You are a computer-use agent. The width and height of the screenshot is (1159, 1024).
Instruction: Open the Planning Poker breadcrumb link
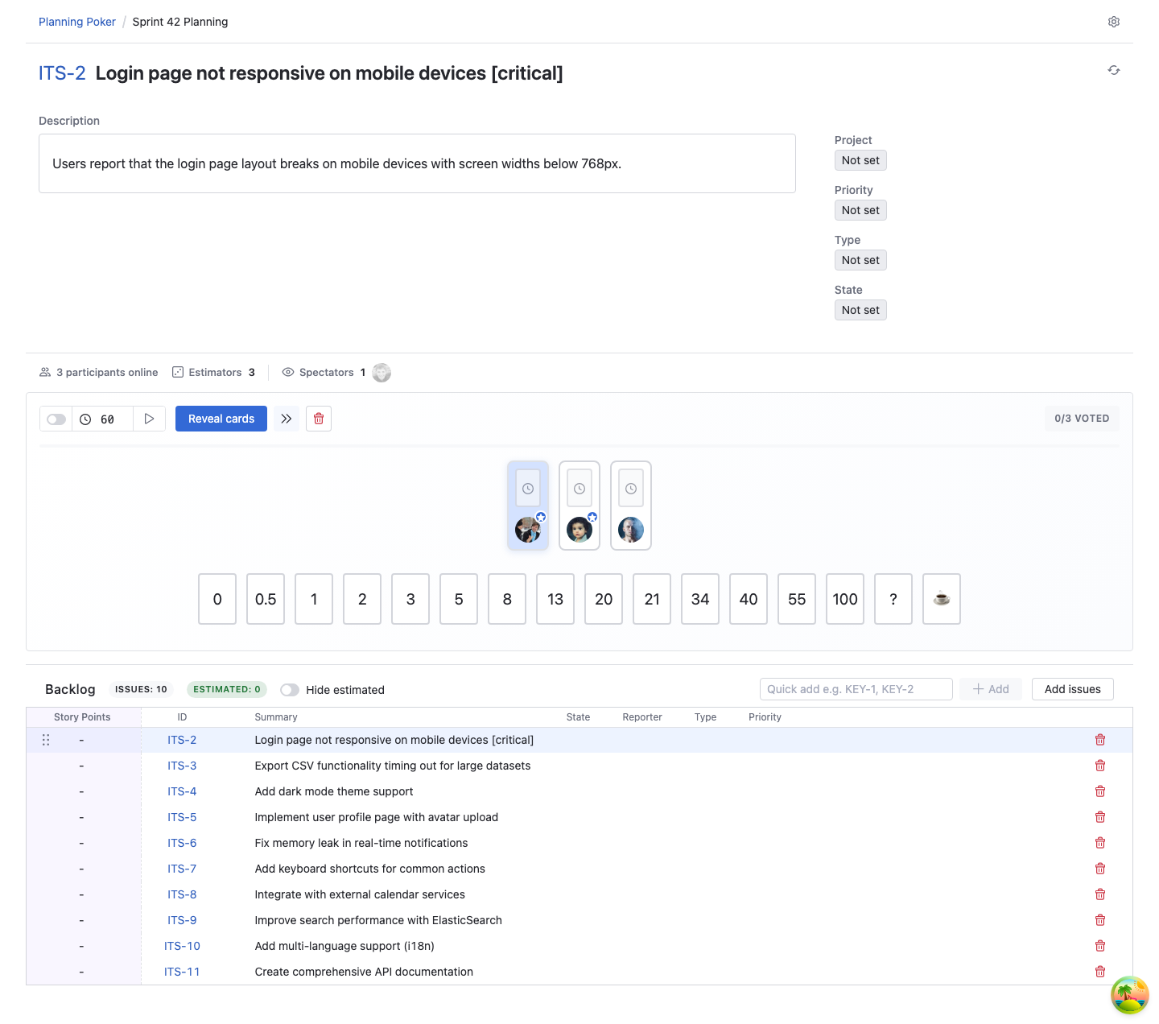click(77, 22)
